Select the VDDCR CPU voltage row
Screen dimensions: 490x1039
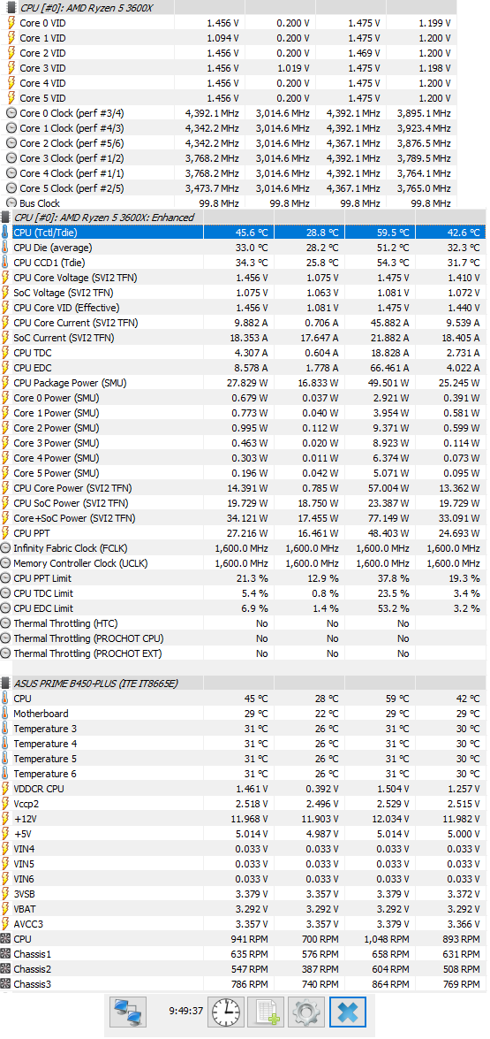(245, 789)
